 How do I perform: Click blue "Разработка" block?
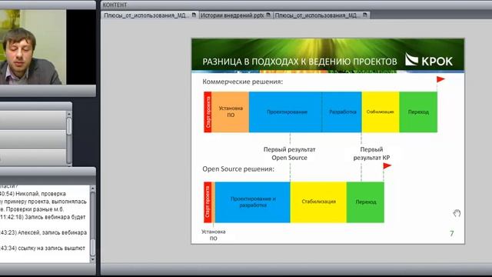coord(341,112)
